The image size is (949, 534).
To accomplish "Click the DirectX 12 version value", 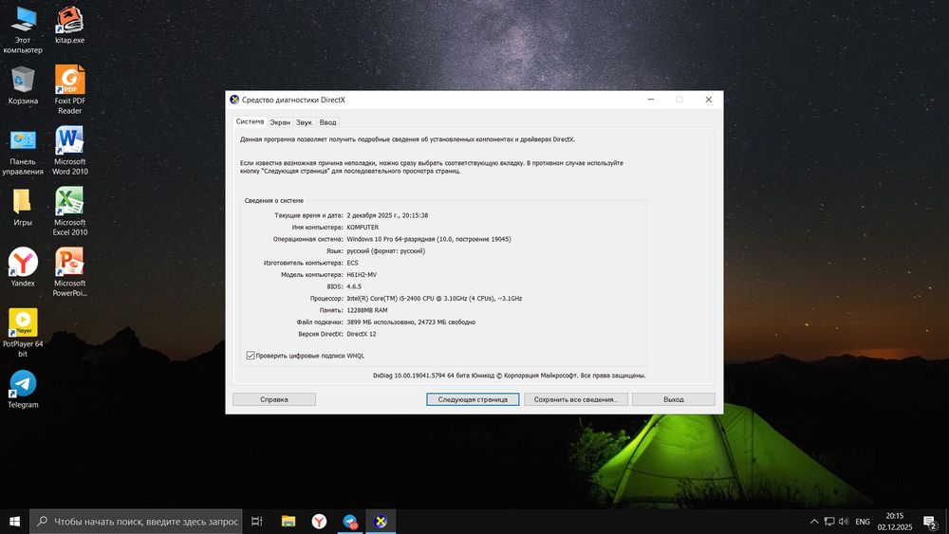I will (x=362, y=334).
